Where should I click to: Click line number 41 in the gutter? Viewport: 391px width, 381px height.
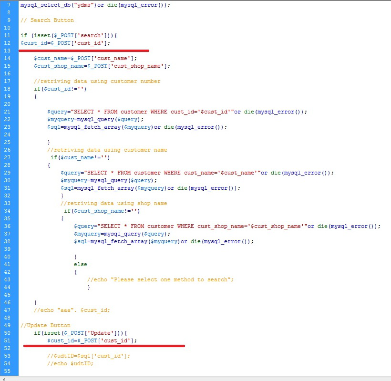click(7, 264)
